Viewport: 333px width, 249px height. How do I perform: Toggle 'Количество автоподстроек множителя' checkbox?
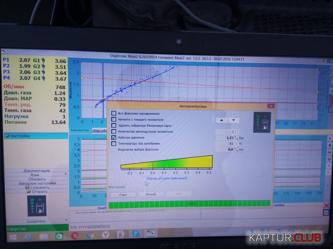(114, 131)
